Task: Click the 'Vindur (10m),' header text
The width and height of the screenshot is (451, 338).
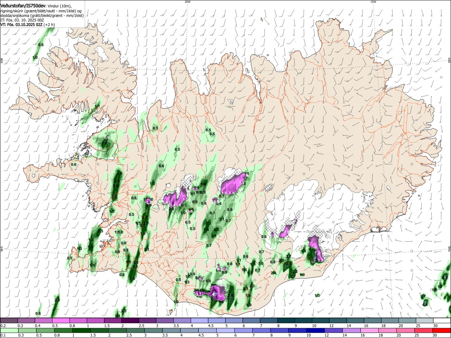Action: click(60, 6)
